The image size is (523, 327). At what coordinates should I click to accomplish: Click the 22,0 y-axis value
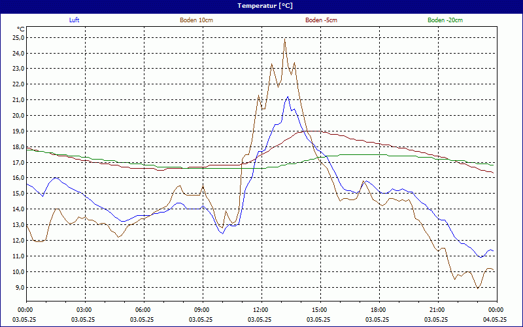tap(19, 84)
